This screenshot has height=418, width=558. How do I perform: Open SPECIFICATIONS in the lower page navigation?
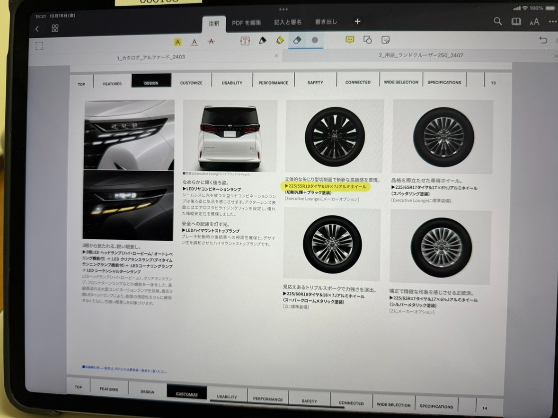tap(436, 406)
